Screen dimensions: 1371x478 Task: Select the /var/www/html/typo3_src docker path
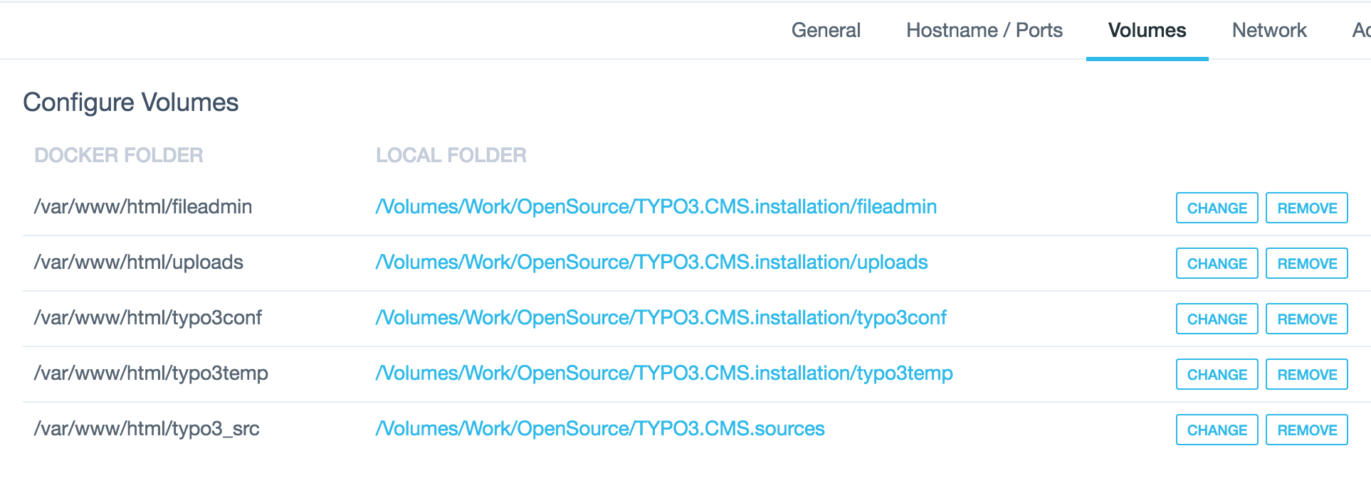[147, 428]
